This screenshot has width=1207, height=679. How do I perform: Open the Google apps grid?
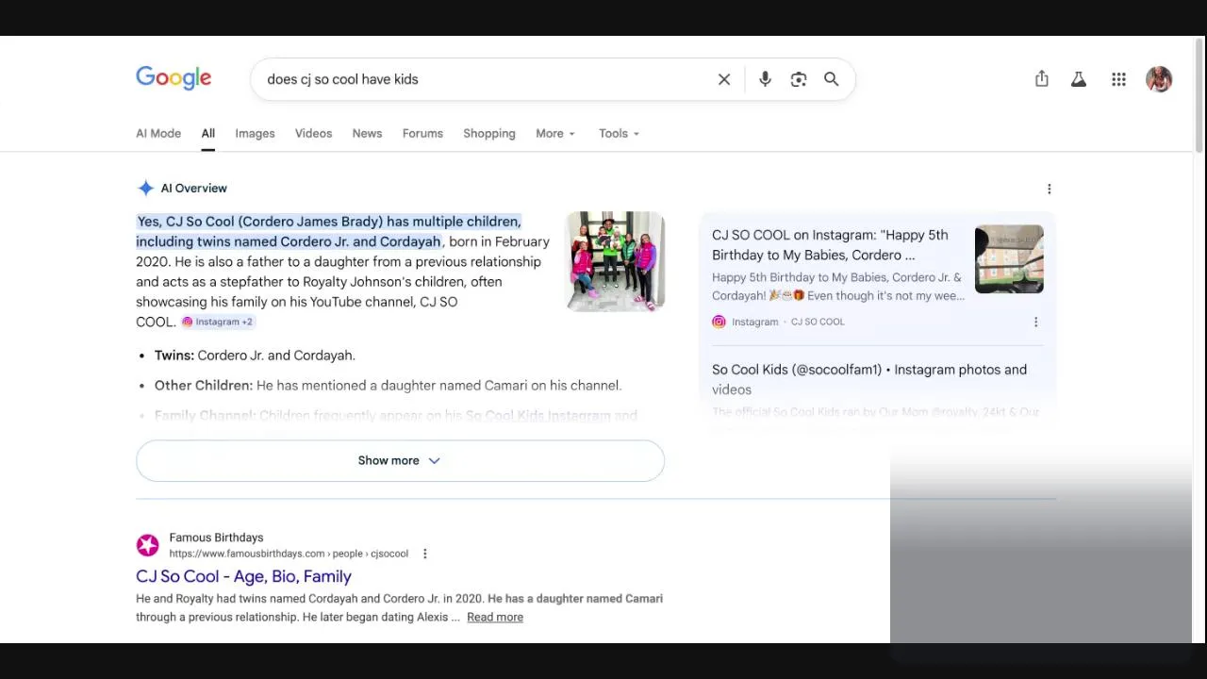pyautogui.click(x=1118, y=79)
